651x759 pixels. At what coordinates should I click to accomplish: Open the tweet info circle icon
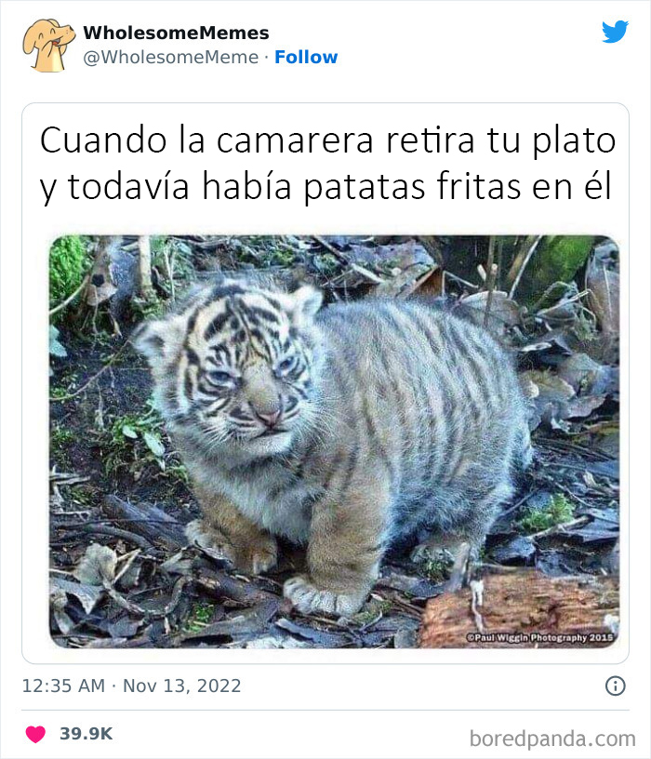pyautogui.click(x=615, y=686)
